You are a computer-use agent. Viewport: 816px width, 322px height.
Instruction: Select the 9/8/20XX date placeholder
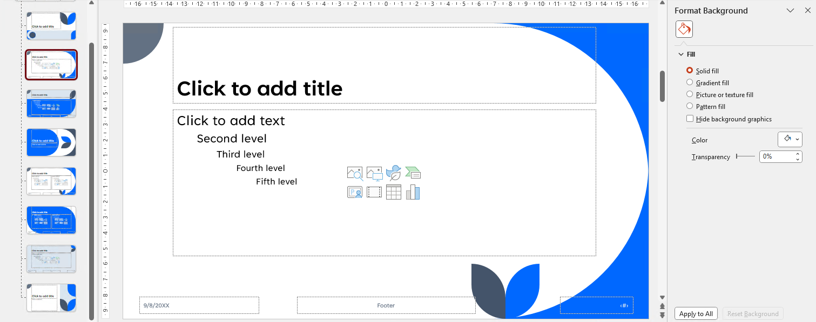pos(199,305)
